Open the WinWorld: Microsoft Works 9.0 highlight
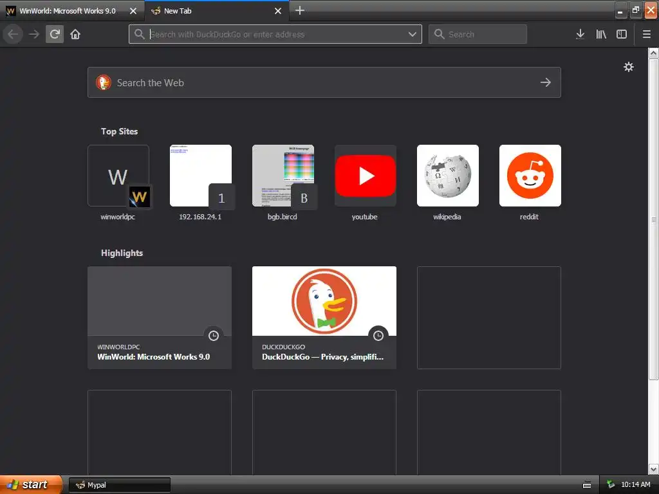659x494 pixels. pos(160,318)
